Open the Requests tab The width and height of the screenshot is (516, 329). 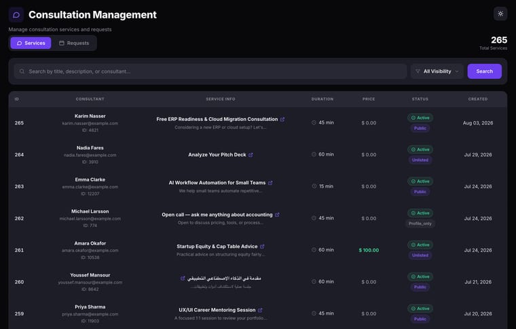pyautogui.click(x=74, y=43)
